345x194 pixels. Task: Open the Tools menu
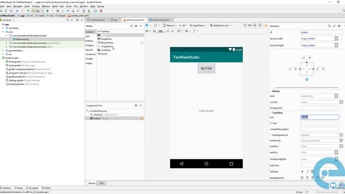click(x=69, y=6)
